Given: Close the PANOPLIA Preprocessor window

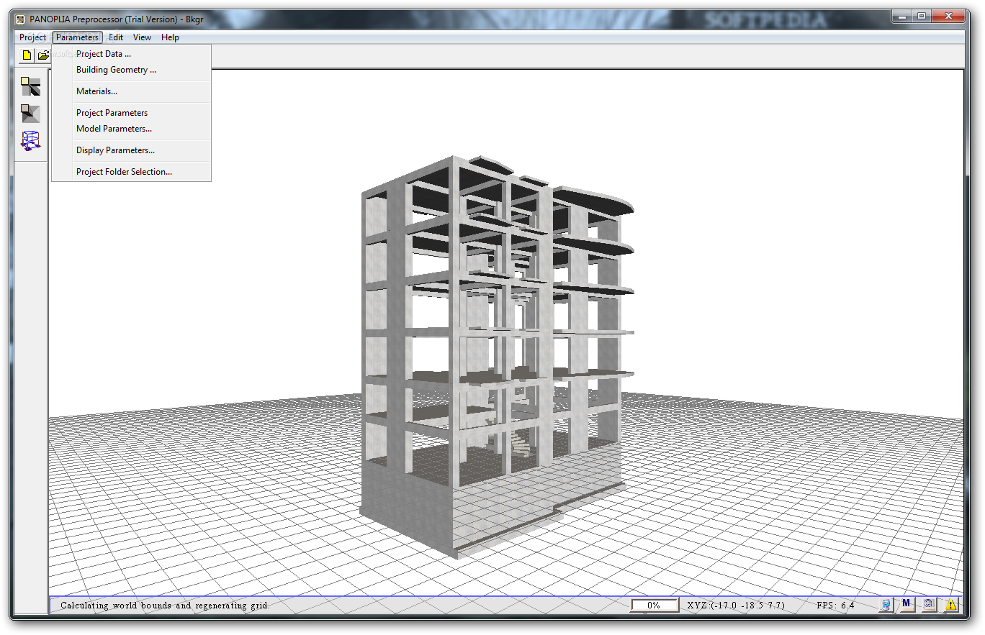Looking at the screenshot, I should click(x=950, y=17).
